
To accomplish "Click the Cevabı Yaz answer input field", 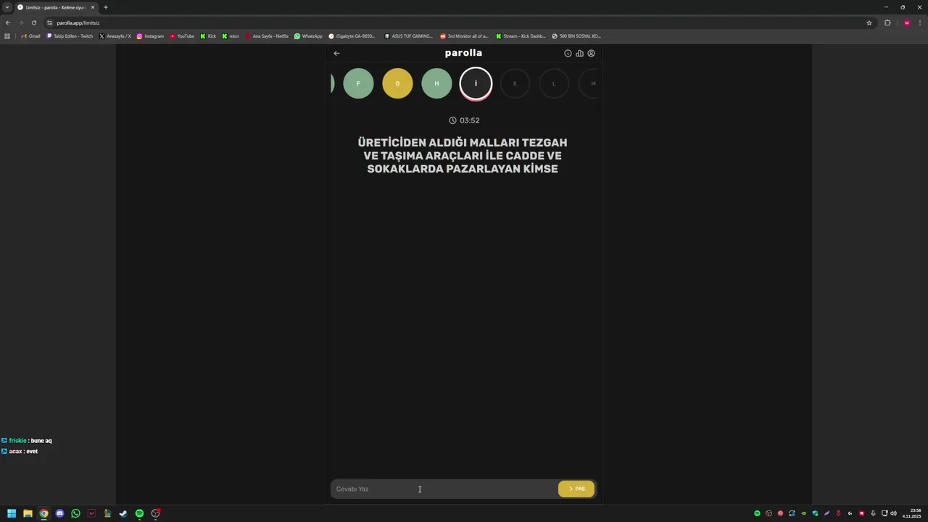I will 443,489.
